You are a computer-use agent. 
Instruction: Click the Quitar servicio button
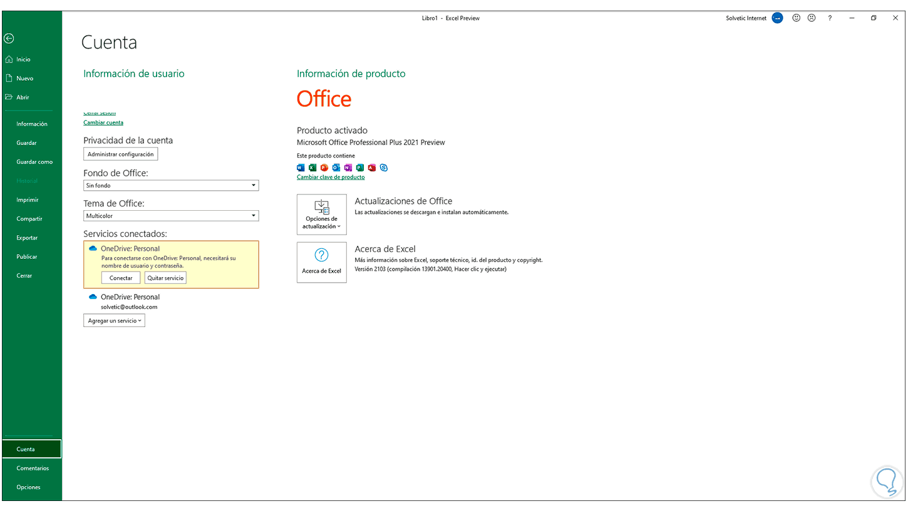165,278
